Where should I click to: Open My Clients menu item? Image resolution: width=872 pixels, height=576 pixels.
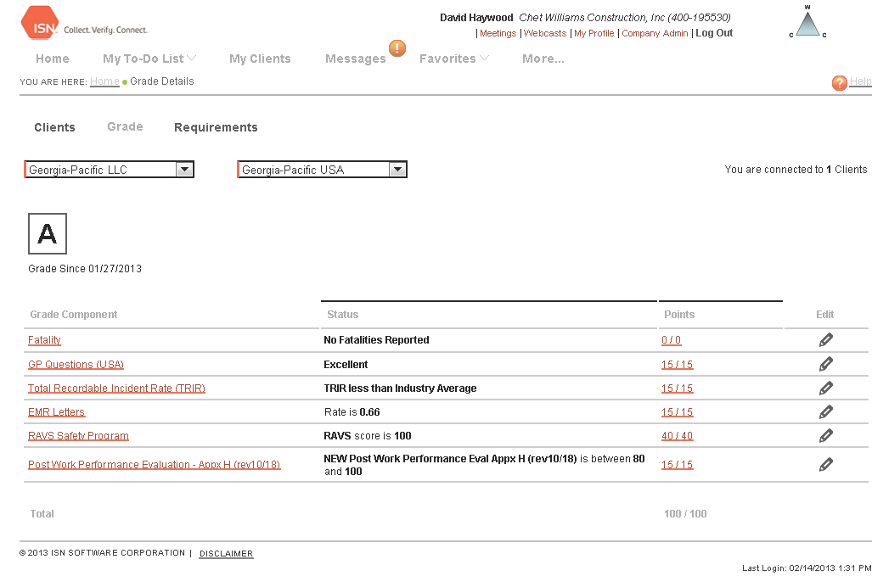coord(260,59)
